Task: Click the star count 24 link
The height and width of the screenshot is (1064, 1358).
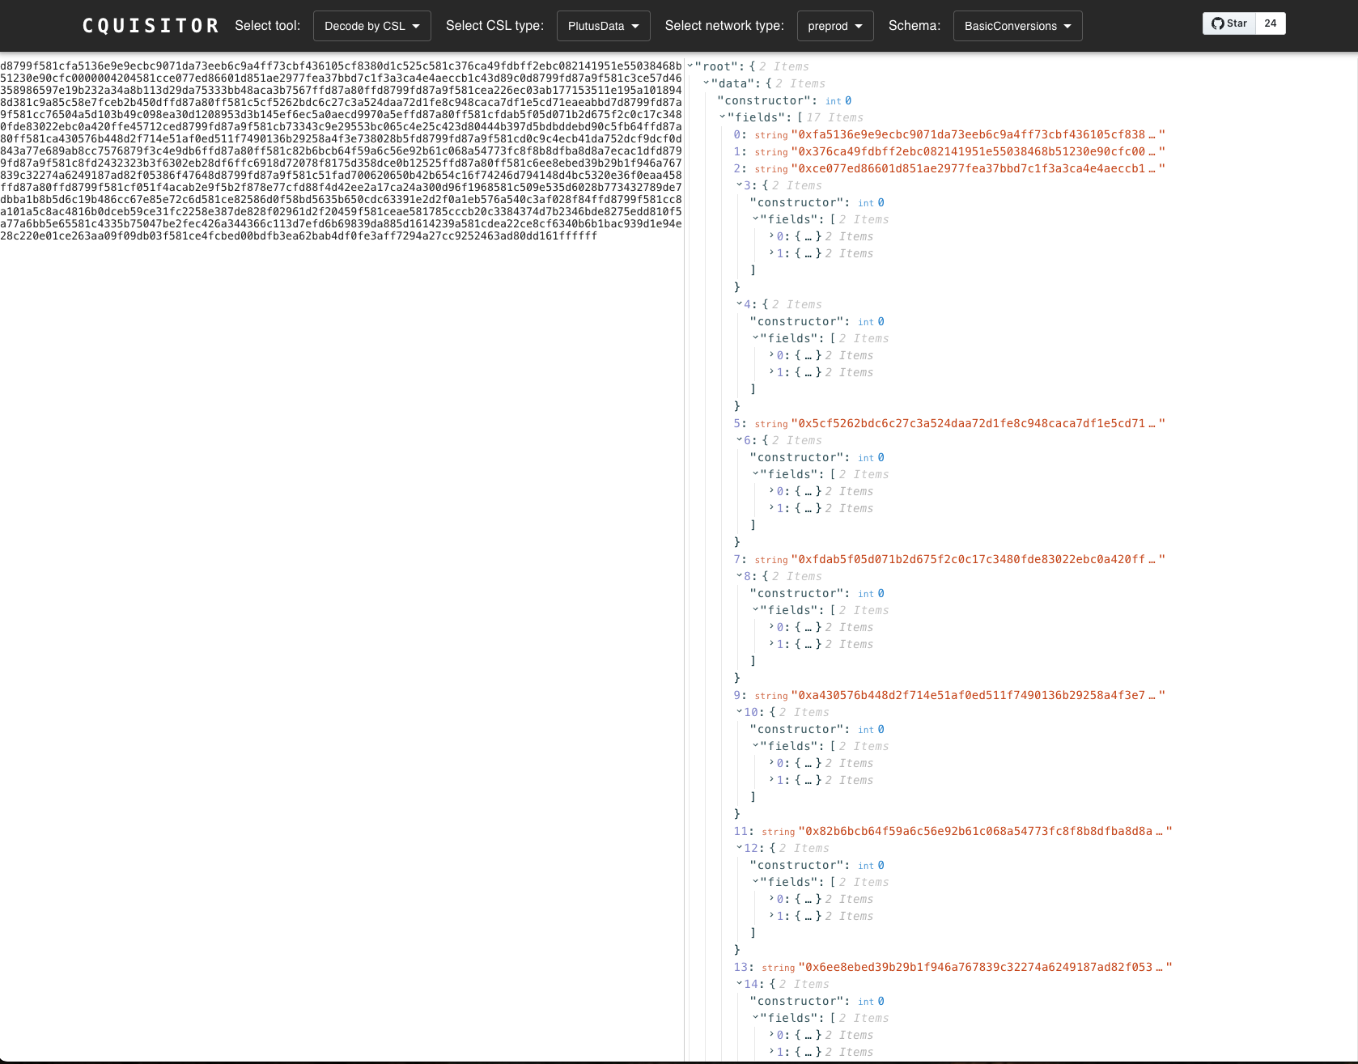Action: (1270, 23)
